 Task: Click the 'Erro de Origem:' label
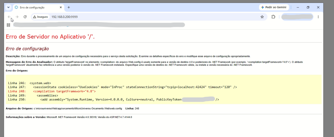coord(17,71)
